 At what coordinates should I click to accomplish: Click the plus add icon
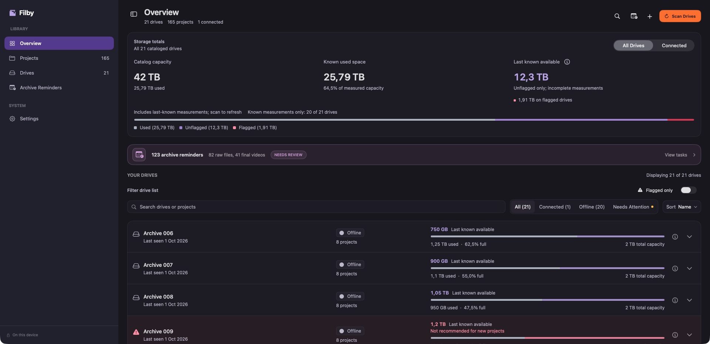[650, 16]
